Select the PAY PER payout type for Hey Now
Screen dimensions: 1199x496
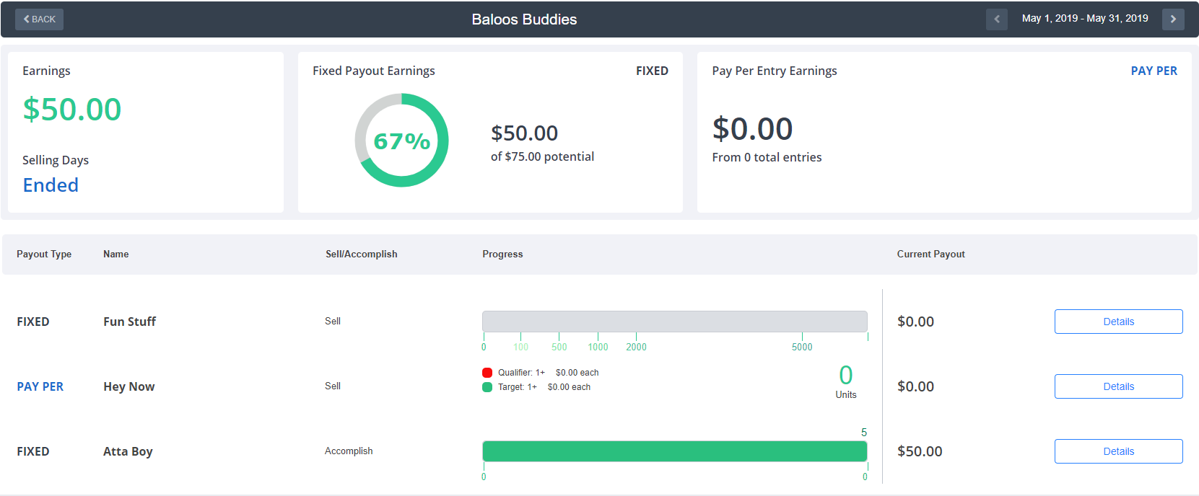tap(40, 386)
